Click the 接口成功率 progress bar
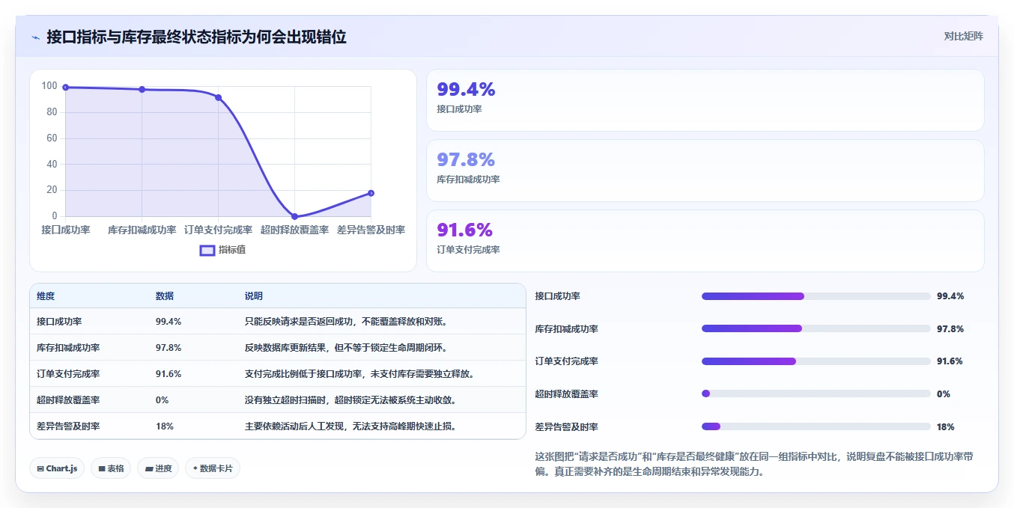 816,296
